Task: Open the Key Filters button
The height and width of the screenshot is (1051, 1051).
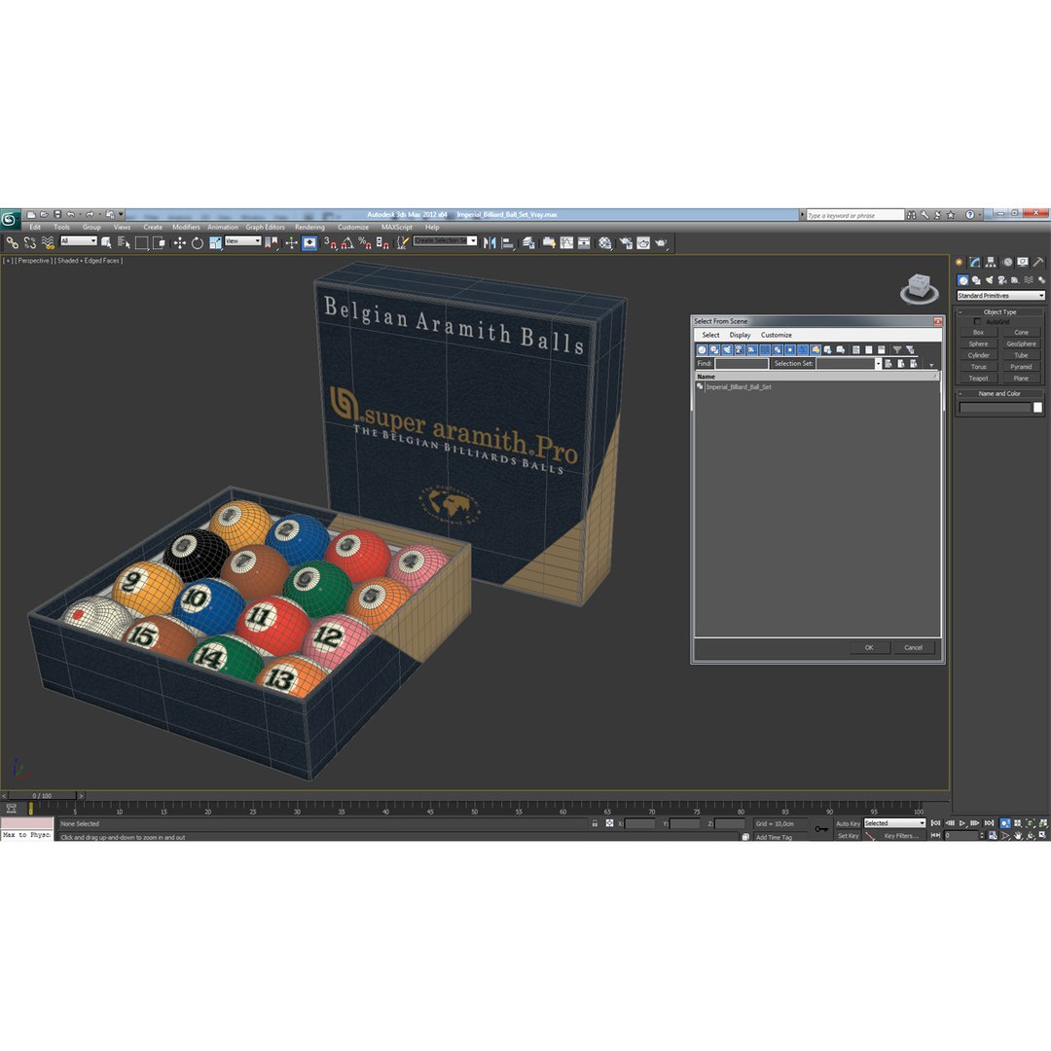Action: tap(901, 836)
